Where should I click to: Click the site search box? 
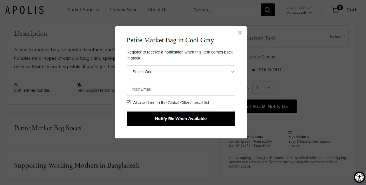(224, 10)
